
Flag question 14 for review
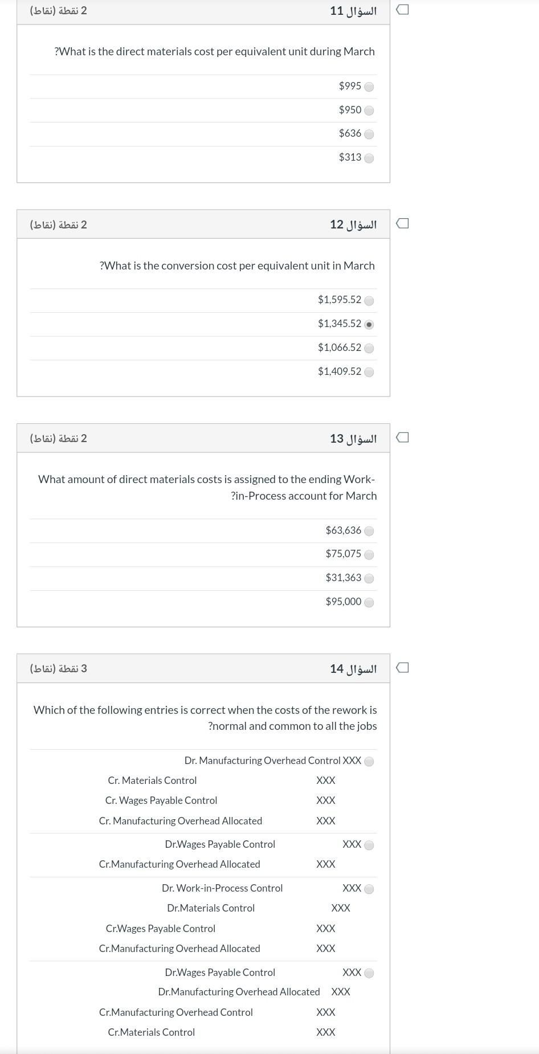[403, 667]
